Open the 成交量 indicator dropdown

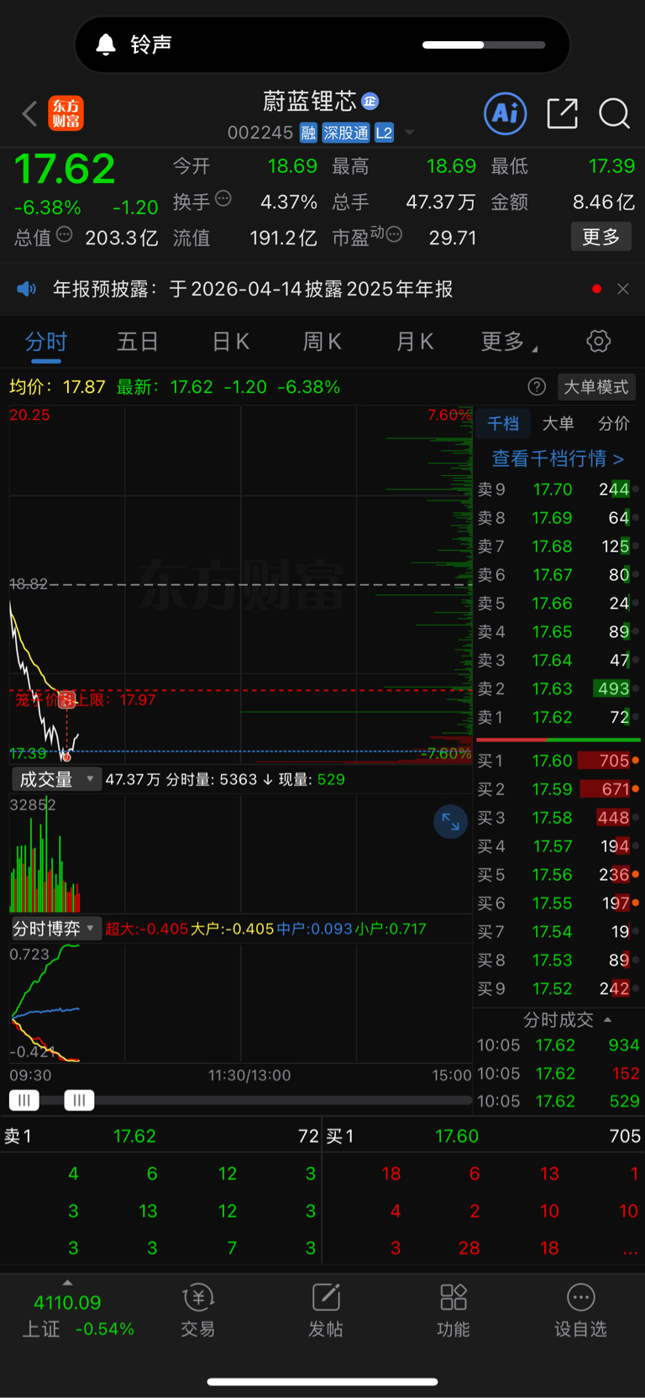[55, 779]
